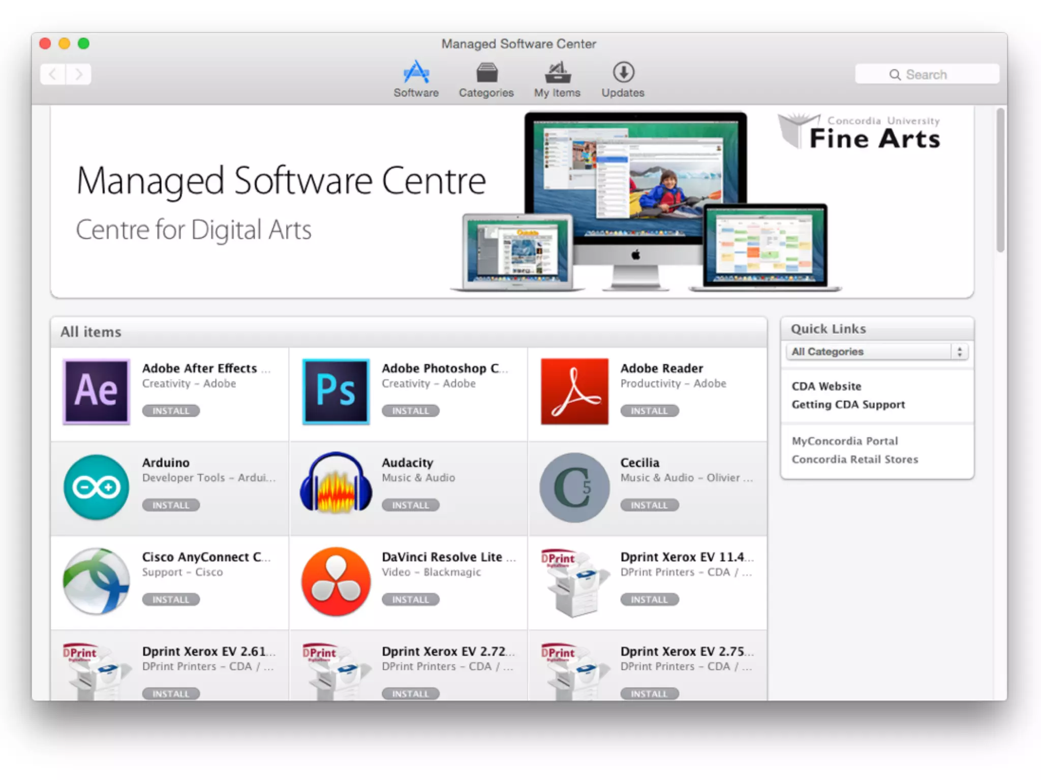Click the Cisco AnyConnect icon
This screenshot has height=780, width=1041.
(x=96, y=581)
